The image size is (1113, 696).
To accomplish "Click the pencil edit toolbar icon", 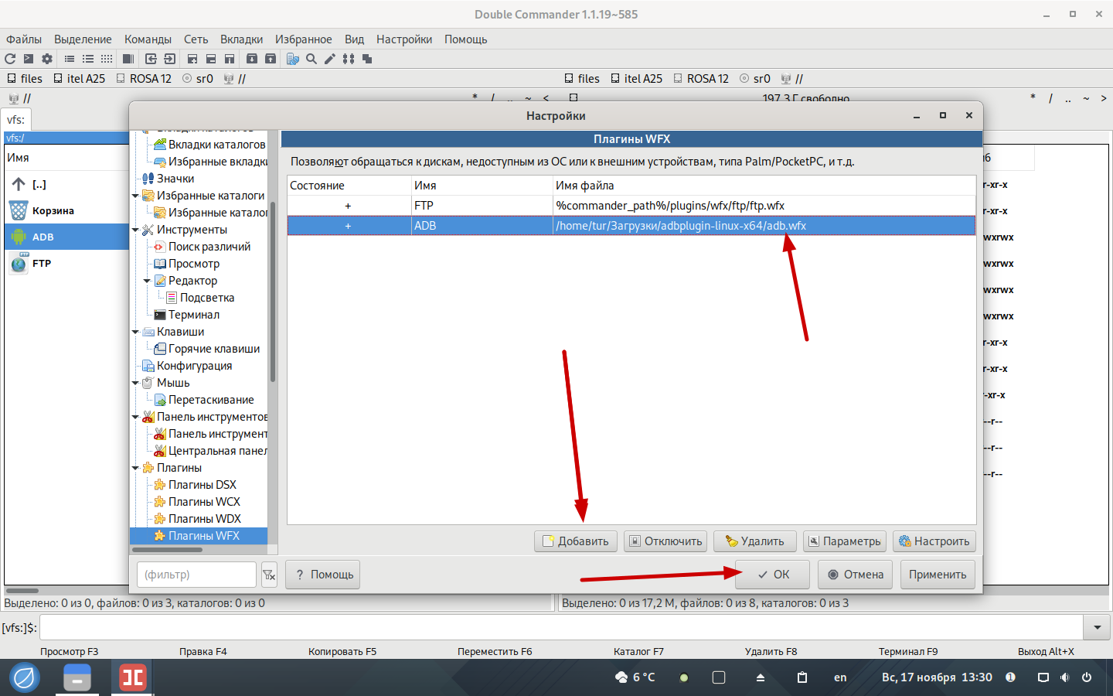I will click(330, 59).
